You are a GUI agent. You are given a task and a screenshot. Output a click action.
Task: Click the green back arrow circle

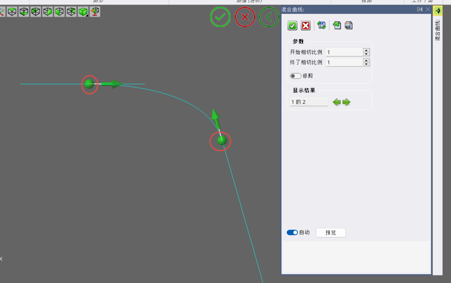269,17
